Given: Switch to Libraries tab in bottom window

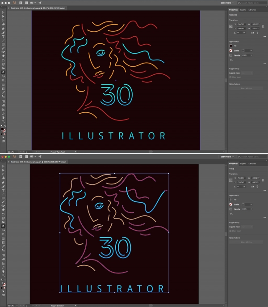Looking at the screenshot, I should pos(252,164).
